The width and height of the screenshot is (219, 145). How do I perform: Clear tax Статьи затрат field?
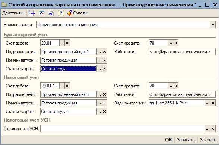(104, 112)
